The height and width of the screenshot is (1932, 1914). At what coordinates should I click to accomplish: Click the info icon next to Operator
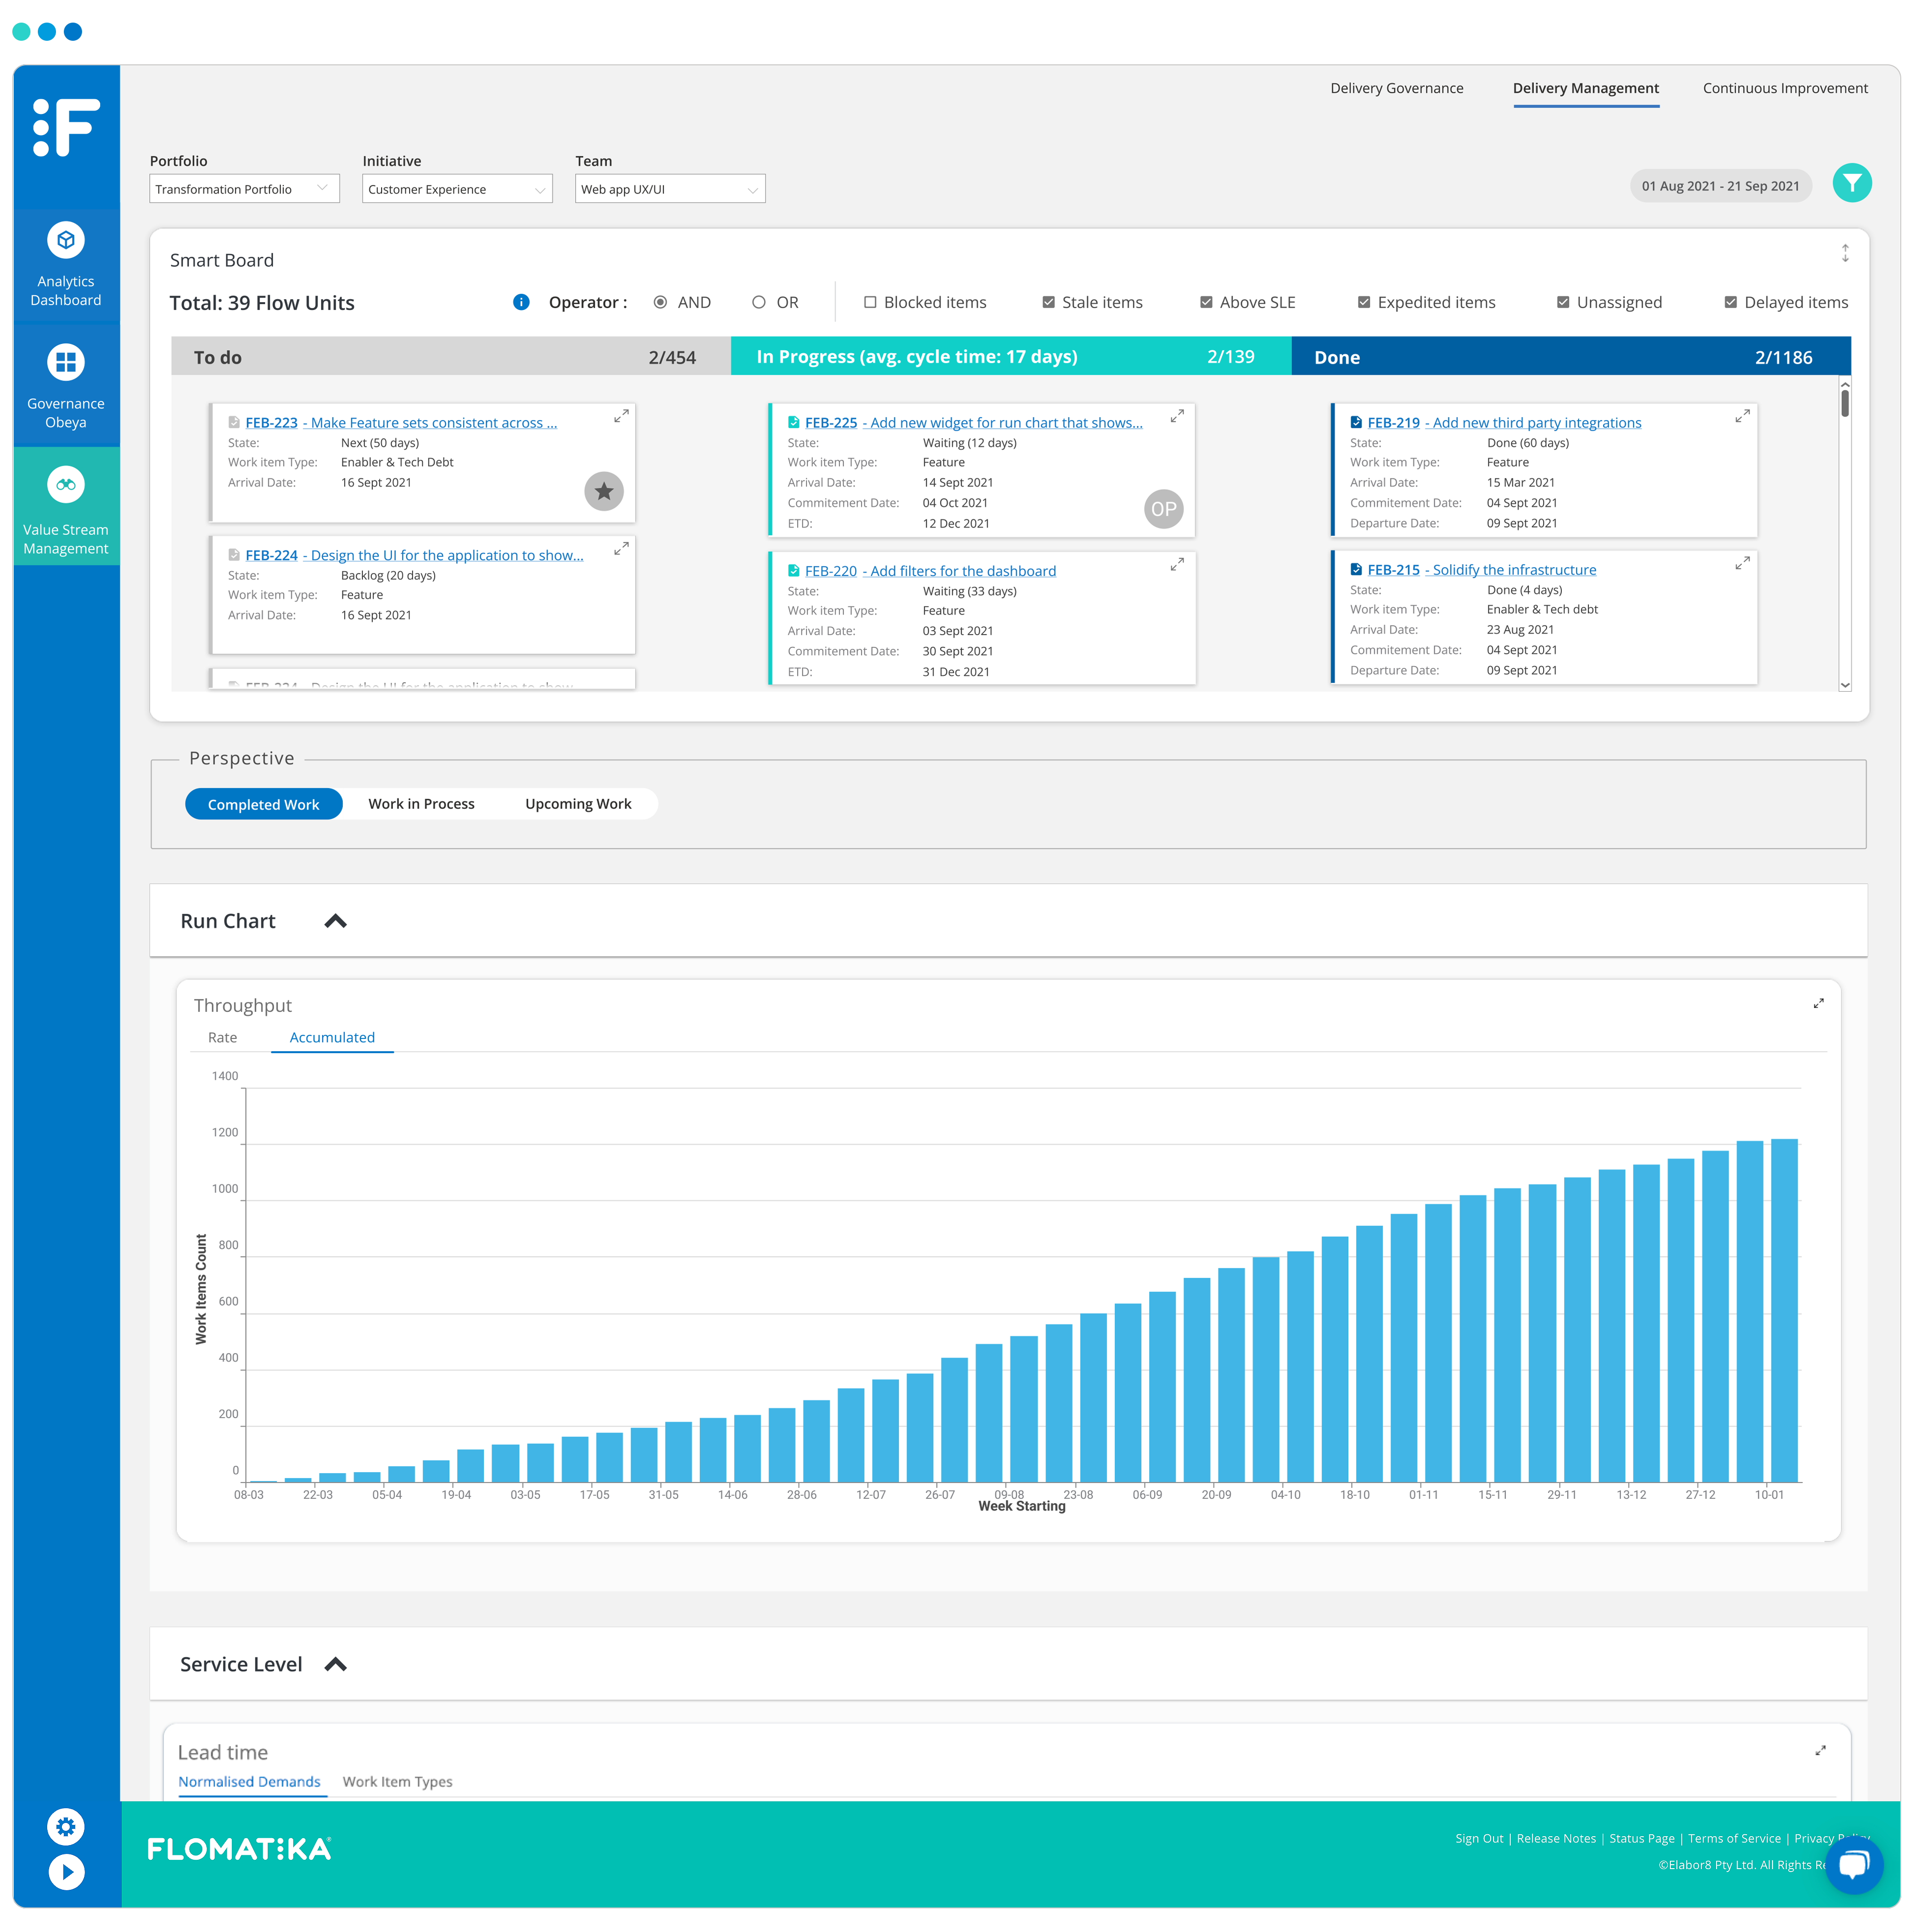520,302
